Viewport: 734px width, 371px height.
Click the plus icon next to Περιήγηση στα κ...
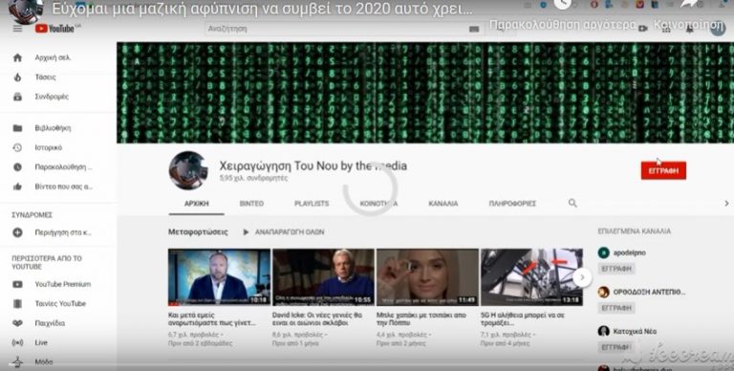point(17,232)
